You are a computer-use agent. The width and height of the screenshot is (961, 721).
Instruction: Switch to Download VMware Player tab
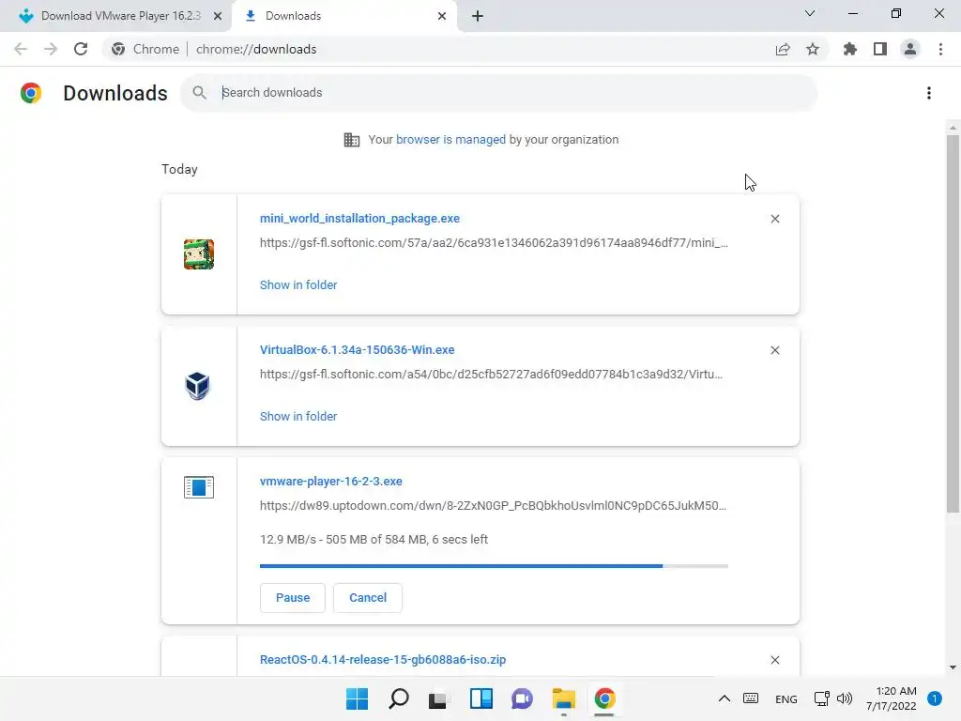(x=115, y=16)
